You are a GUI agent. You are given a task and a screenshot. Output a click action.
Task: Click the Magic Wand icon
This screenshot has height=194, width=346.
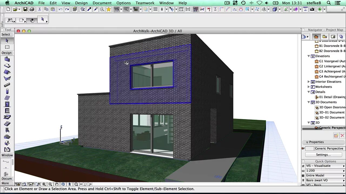click(x=102, y=9)
